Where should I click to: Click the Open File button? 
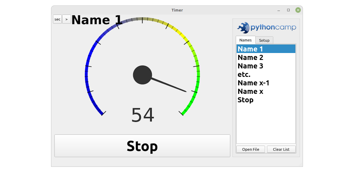[250, 149]
